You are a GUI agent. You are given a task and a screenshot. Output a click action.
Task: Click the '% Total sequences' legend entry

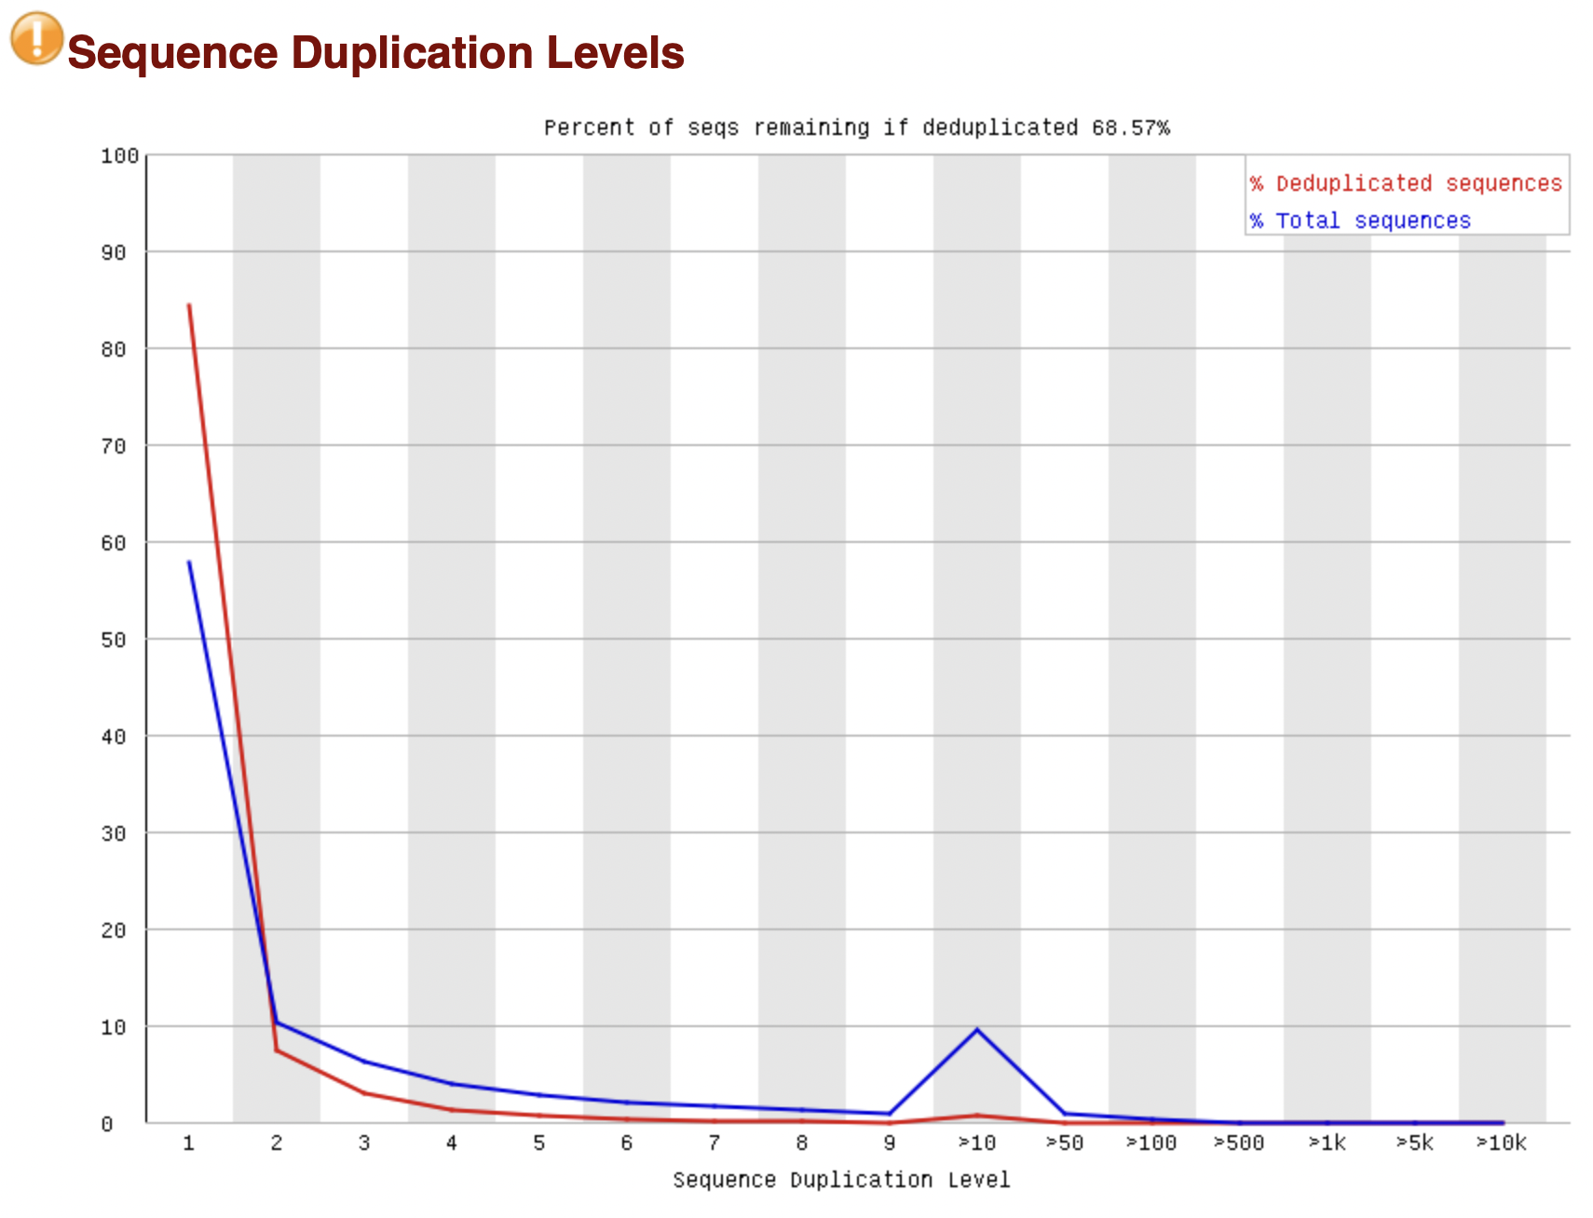[x=1360, y=221]
